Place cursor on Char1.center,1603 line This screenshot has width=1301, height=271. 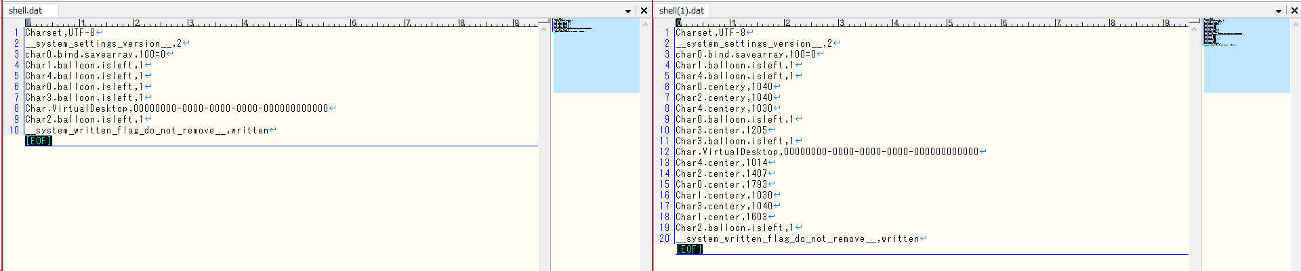tap(721, 217)
